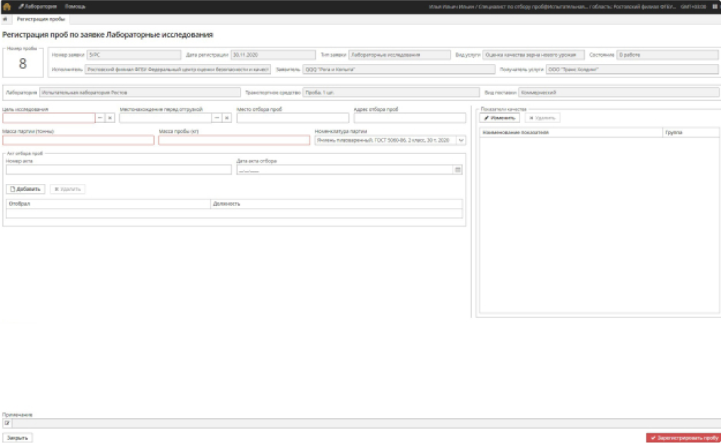This screenshot has height=443, width=721.
Task: Click Наименование показателя column header
Action: point(571,133)
